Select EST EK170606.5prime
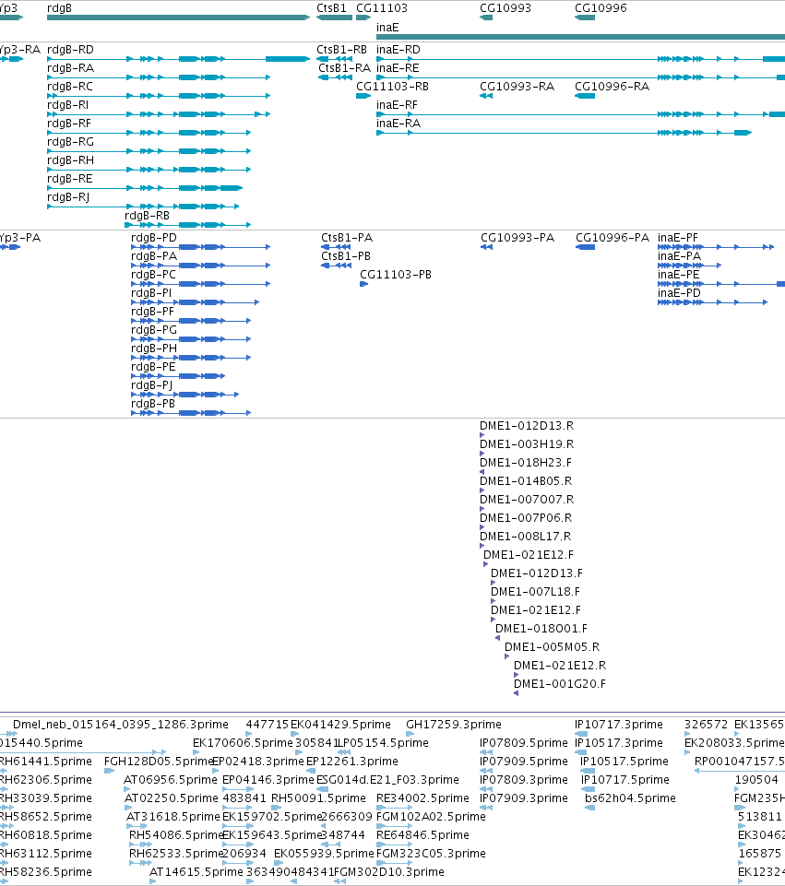Image resolution: width=785 pixels, height=886 pixels. (196, 752)
